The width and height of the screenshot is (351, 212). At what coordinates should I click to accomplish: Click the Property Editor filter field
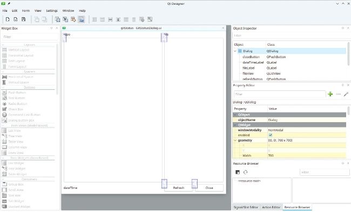(x=279, y=94)
